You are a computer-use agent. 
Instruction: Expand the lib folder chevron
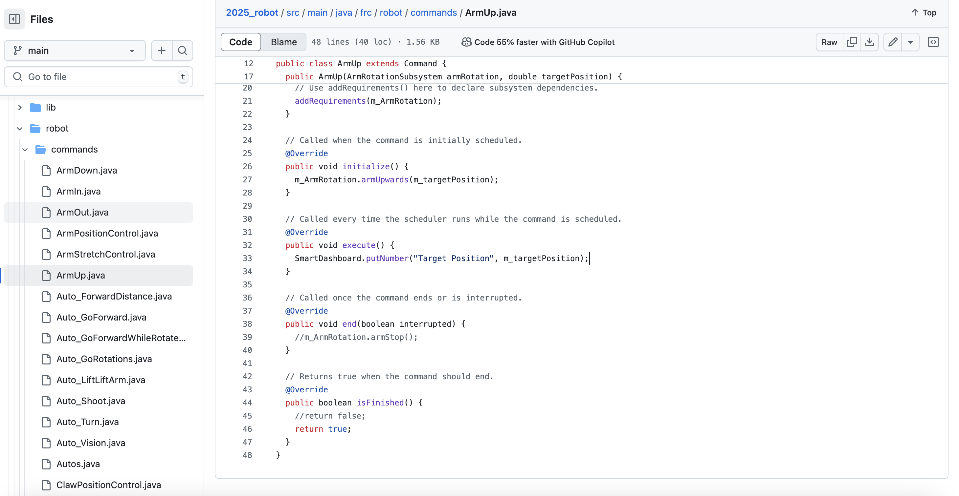pyautogui.click(x=20, y=108)
